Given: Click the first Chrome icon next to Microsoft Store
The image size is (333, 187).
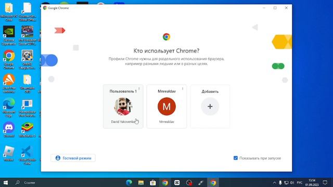Looking at the screenshot, I should (x=165, y=182).
